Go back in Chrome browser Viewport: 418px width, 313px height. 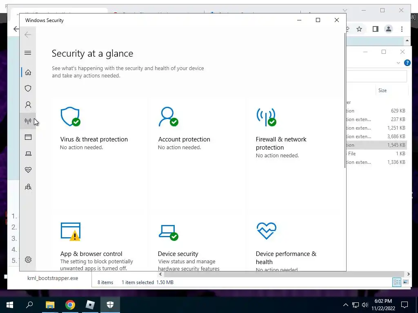(x=16, y=29)
